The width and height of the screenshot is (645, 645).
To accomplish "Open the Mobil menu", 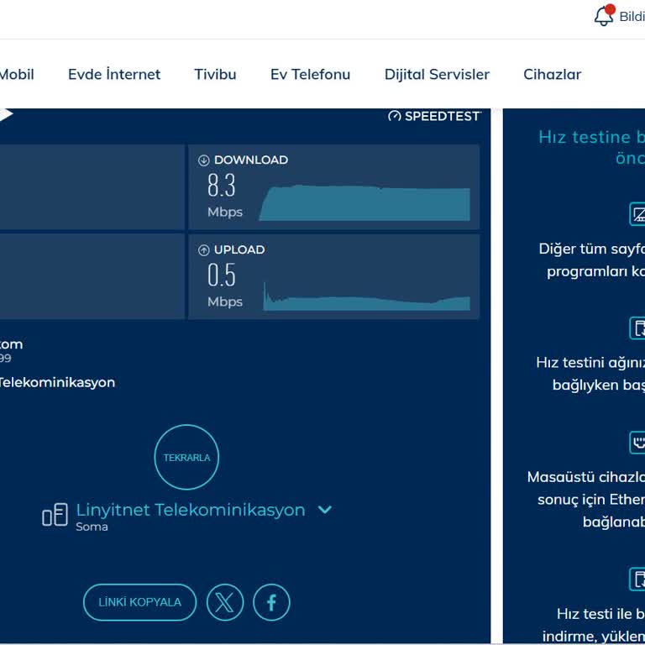I will click(17, 75).
